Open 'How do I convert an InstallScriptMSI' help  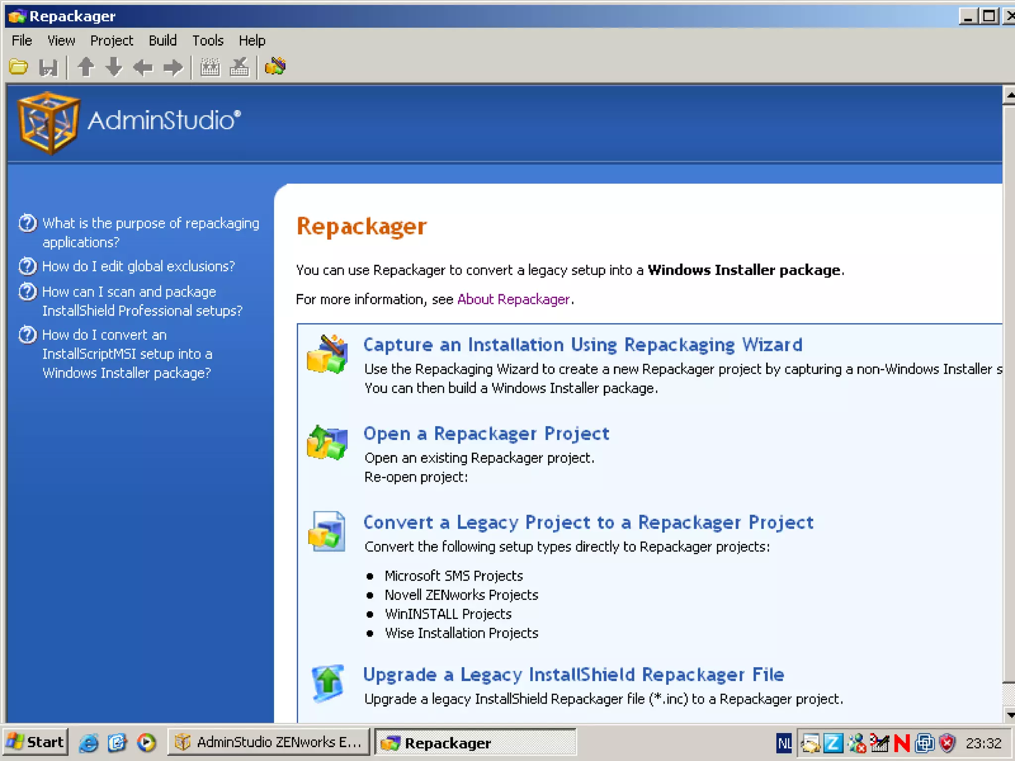pyautogui.click(x=127, y=354)
